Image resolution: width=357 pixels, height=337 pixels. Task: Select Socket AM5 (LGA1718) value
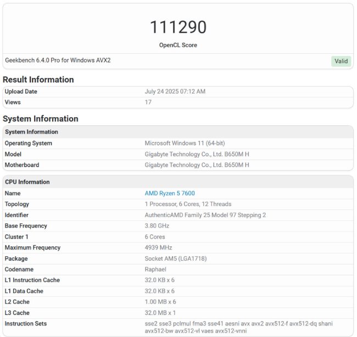click(x=176, y=258)
